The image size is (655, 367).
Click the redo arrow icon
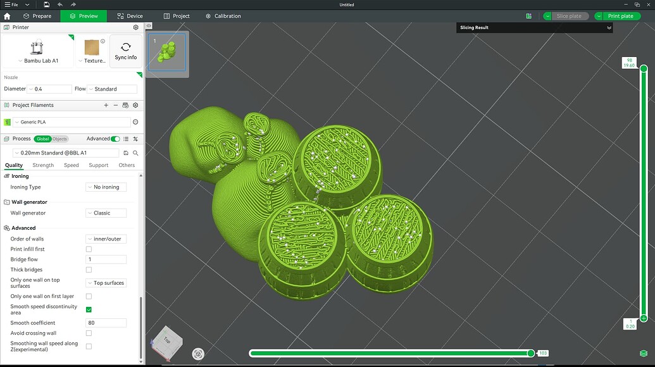click(x=73, y=4)
